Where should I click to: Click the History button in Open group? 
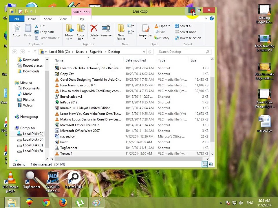point(162,38)
